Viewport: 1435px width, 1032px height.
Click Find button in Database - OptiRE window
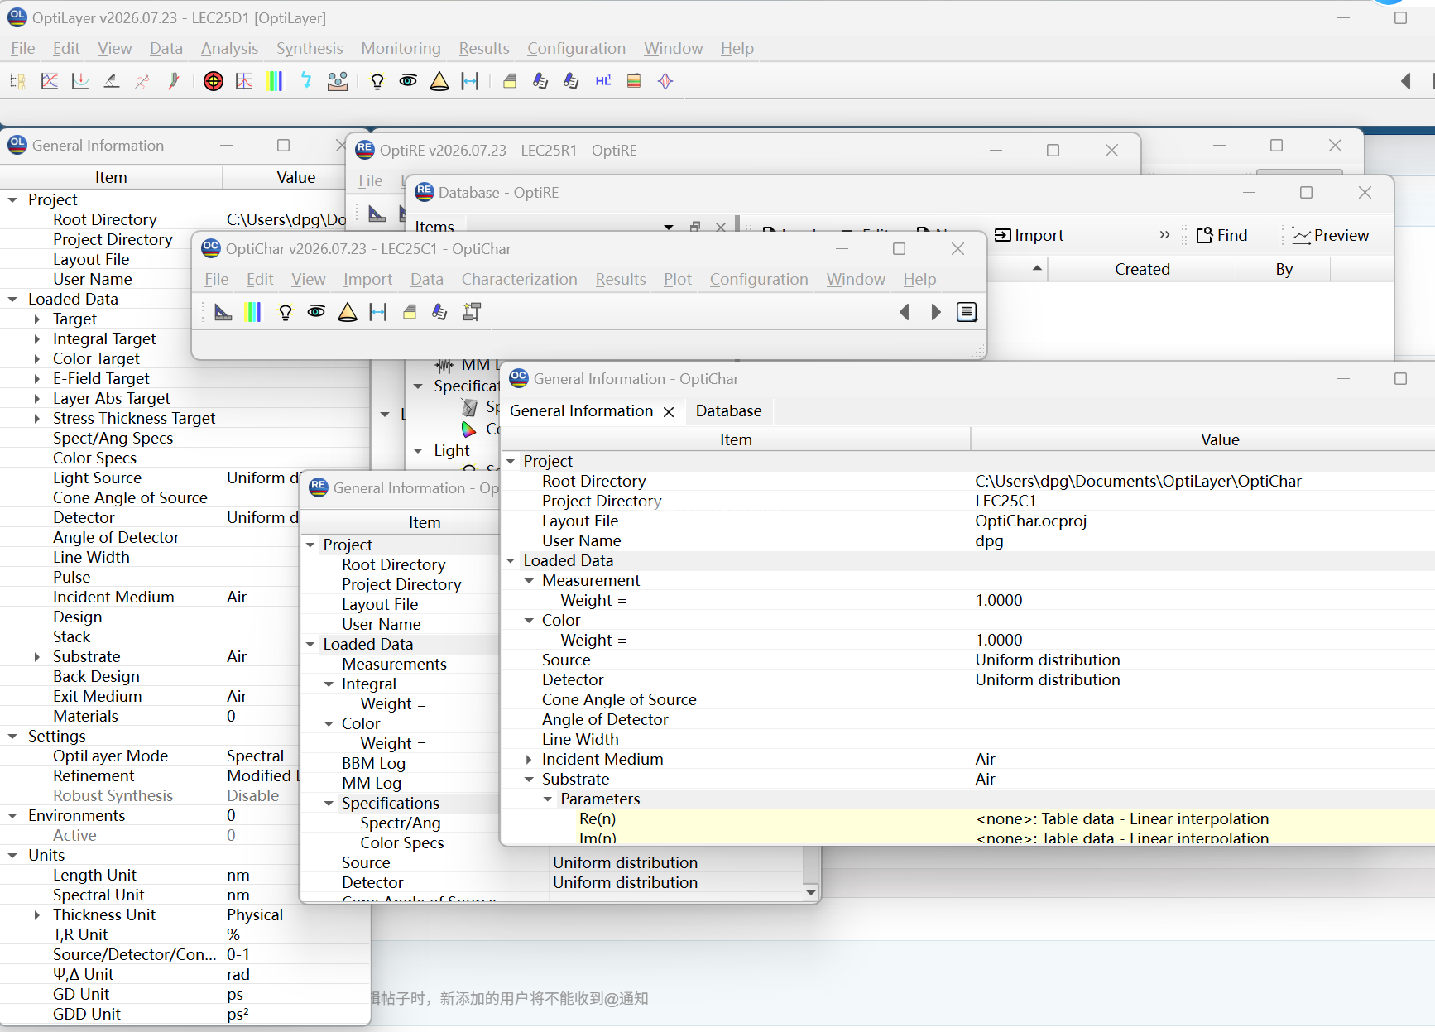(x=1221, y=236)
